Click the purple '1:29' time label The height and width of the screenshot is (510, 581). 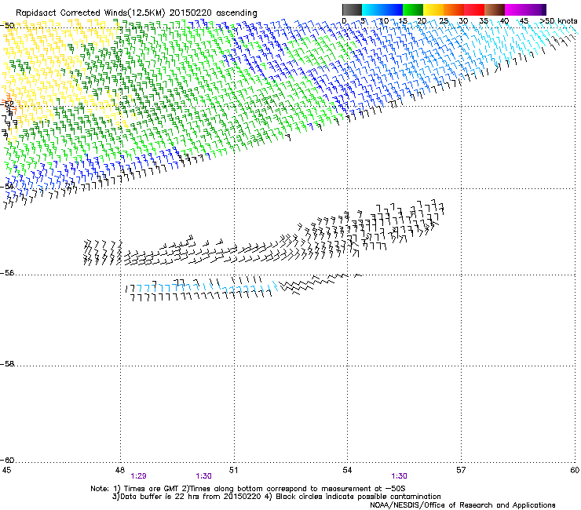[x=139, y=476]
